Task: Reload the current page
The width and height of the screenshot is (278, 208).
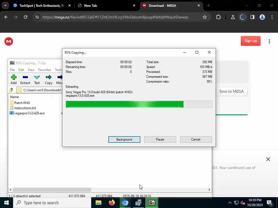Action: (x=26, y=17)
